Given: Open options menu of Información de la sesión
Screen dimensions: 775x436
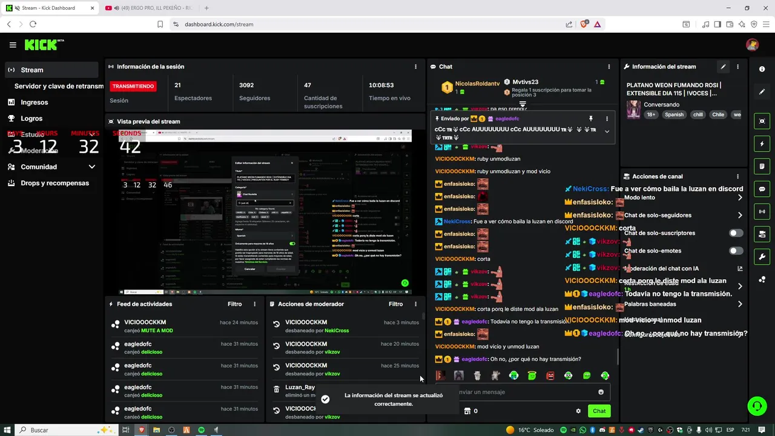Looking at the screenshot, I should 415,67.
